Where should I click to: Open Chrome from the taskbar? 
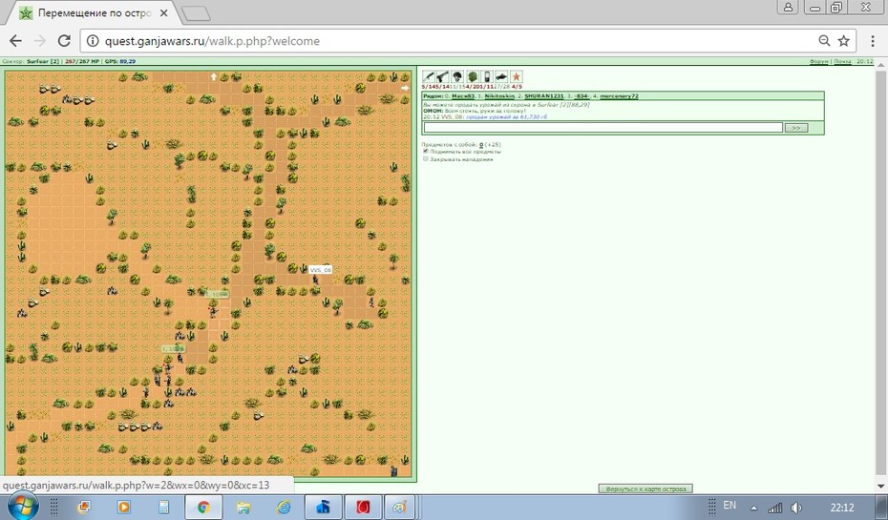pos(203,507)
